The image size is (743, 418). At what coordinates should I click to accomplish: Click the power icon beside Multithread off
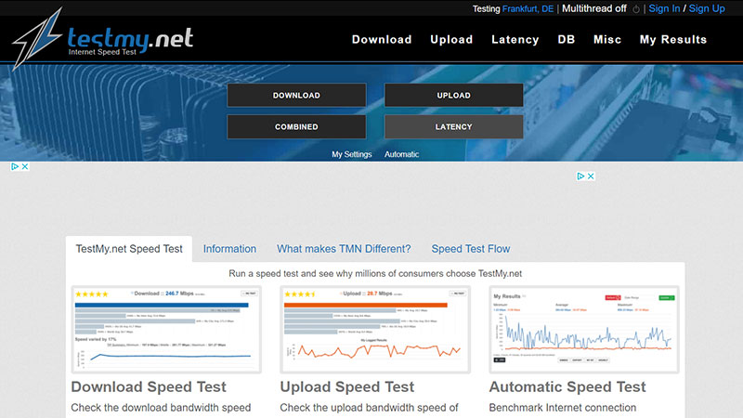[x=636, y=9]
